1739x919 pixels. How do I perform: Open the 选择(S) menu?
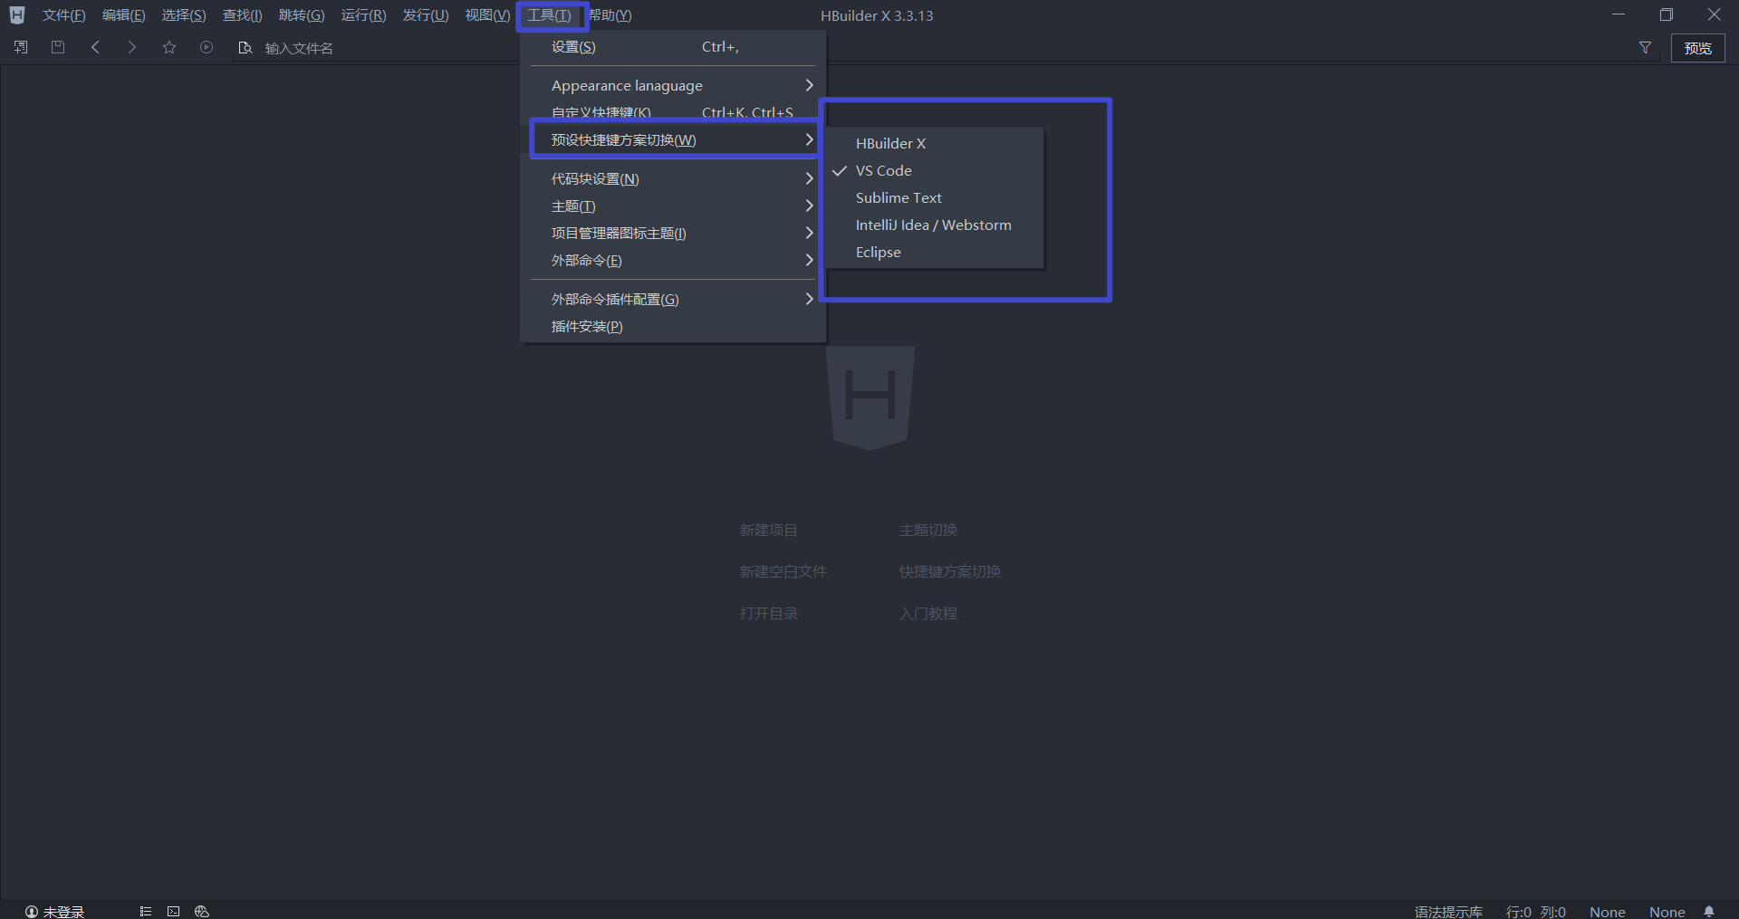pos(184,15)
